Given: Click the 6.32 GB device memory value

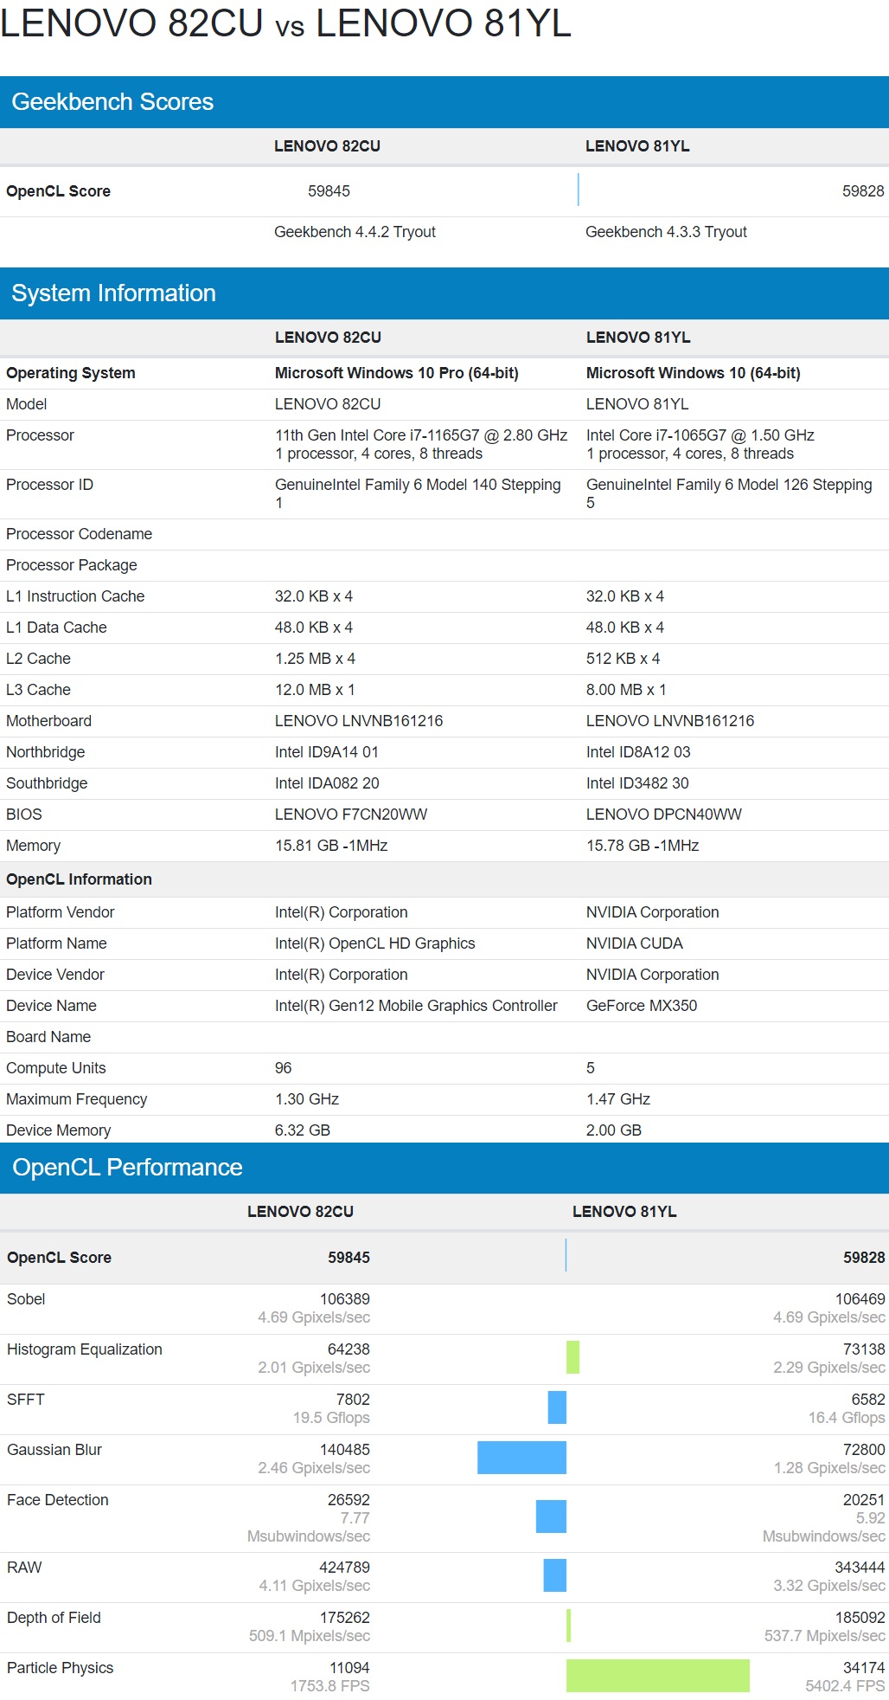Looking at the screenshot, I should 303,1130.
